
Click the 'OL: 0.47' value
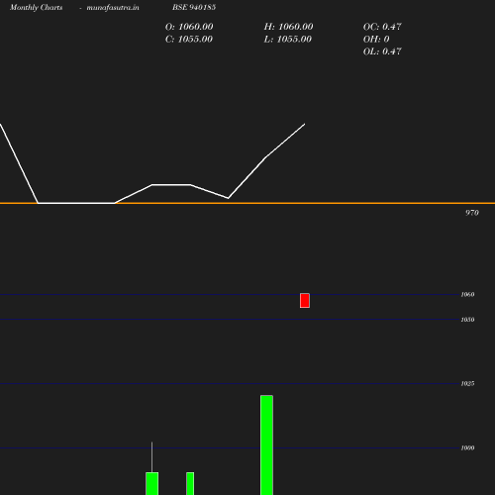pos(382,51)
